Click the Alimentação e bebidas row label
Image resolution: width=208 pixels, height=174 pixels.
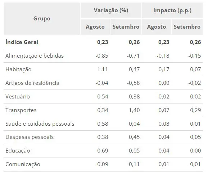[35, 56]
